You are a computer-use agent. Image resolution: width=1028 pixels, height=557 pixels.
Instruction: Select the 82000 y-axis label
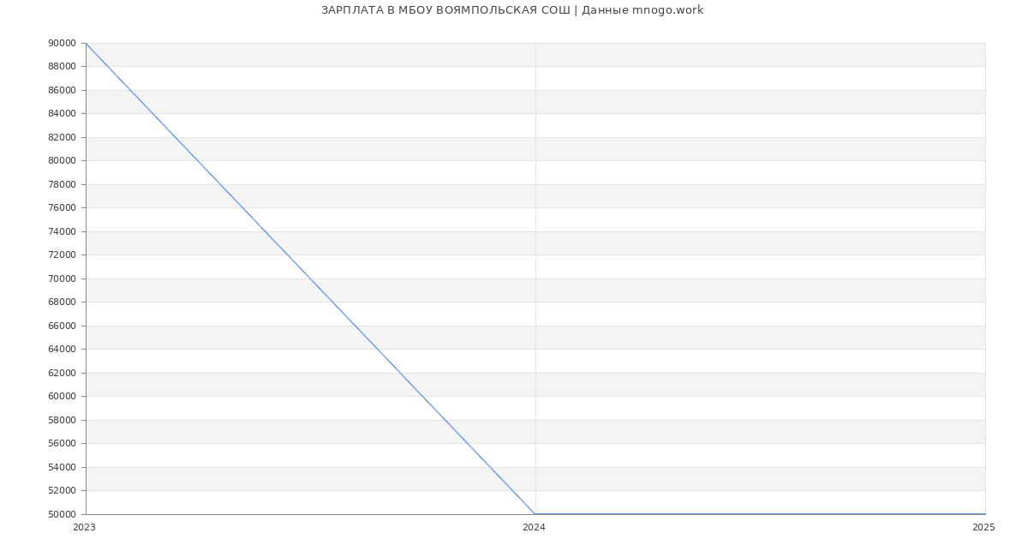click(x=63, y=137)
